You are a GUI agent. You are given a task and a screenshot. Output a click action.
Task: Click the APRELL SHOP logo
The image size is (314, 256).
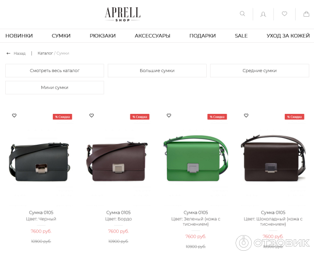[122, 14]
